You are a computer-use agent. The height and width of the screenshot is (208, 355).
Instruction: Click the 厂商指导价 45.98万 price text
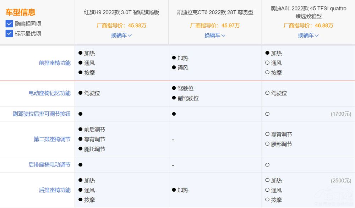121,26
